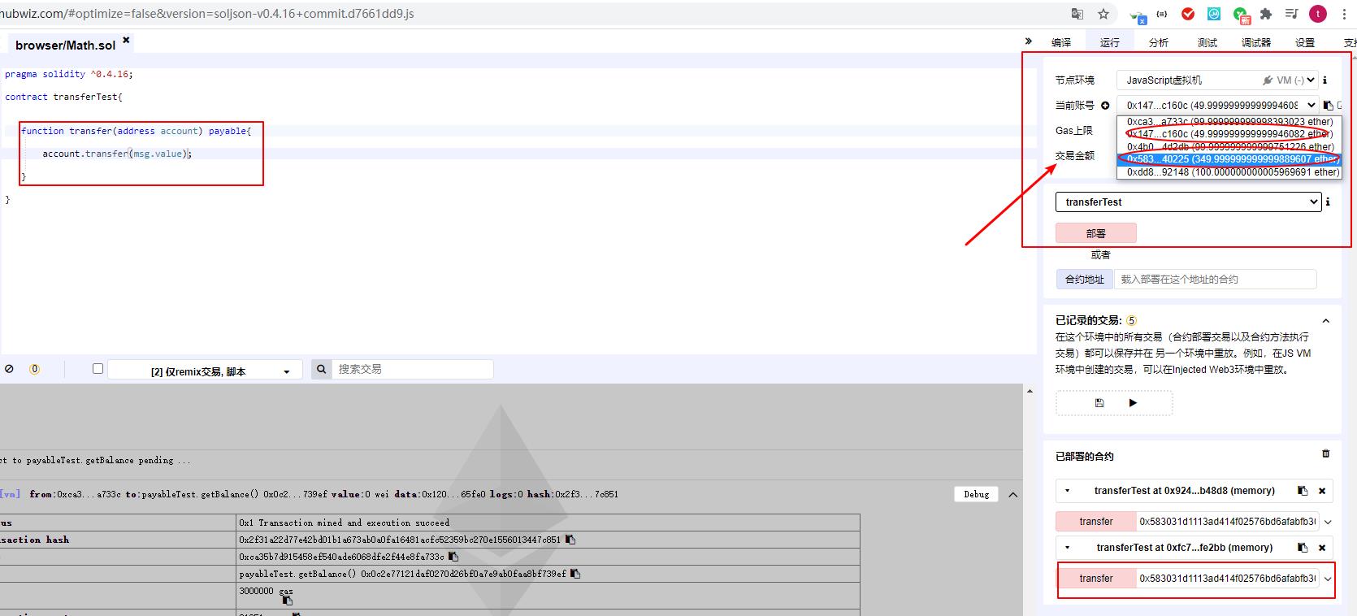Click the browser translate page icon
Screen dimensions: 1357x616
1077,14
